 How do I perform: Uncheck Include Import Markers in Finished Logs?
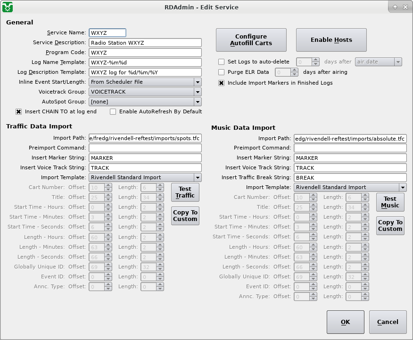click(222, 83)
